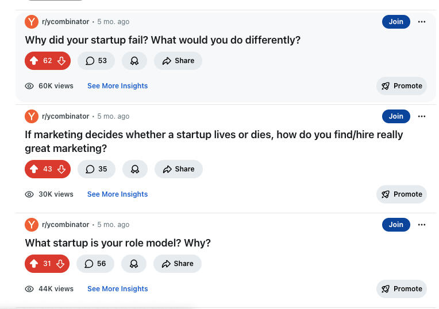Click r/ycombinator avatar on the role model post
The image size is (439, 309).
pos(32,225)
